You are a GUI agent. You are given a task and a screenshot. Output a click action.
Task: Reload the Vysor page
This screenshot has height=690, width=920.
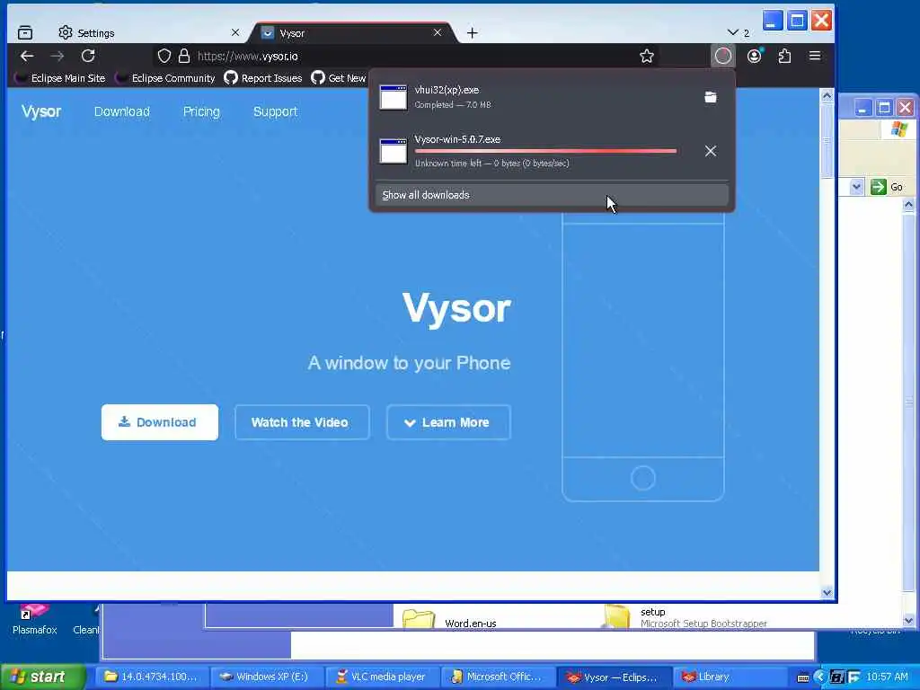pos(88,57)
